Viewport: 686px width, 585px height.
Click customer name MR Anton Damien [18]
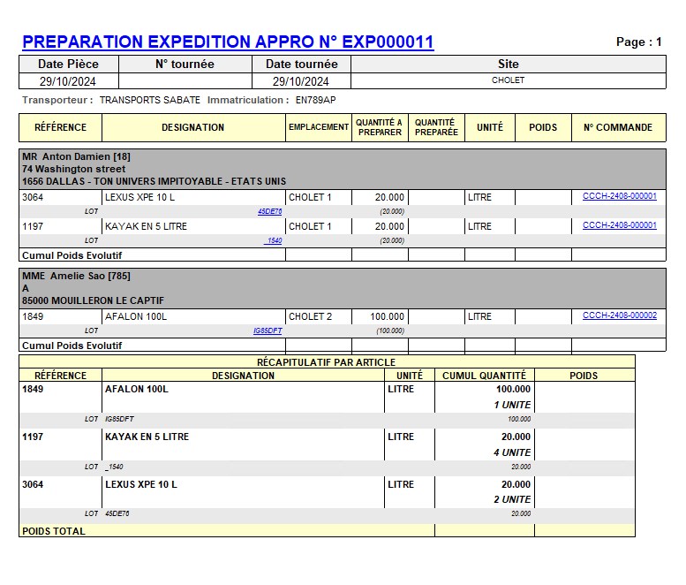(76, 156)
